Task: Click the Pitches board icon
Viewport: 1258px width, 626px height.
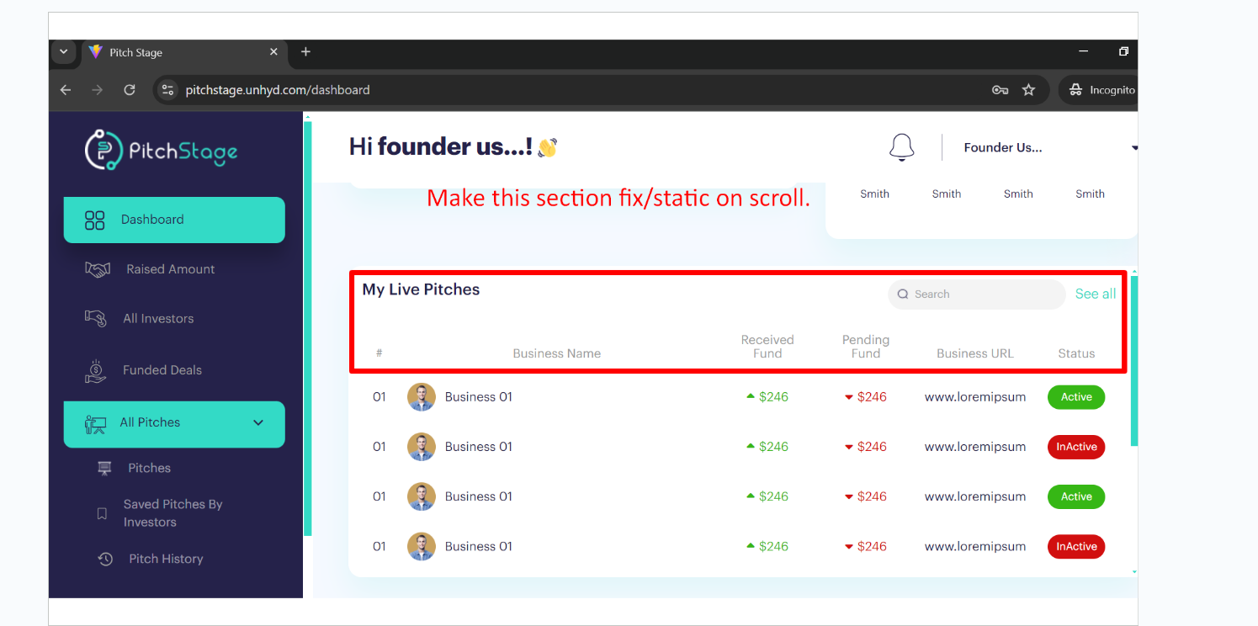Action: pyautogui.click(x=104, y=469)
